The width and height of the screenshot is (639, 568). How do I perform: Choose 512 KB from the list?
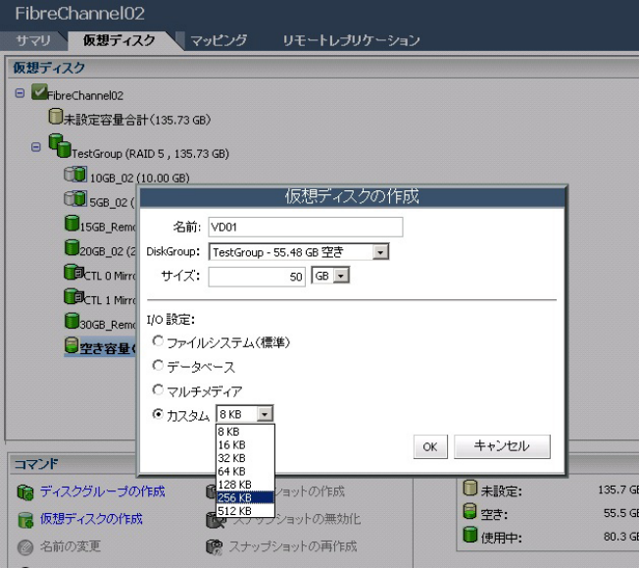[x=245, y=511]
